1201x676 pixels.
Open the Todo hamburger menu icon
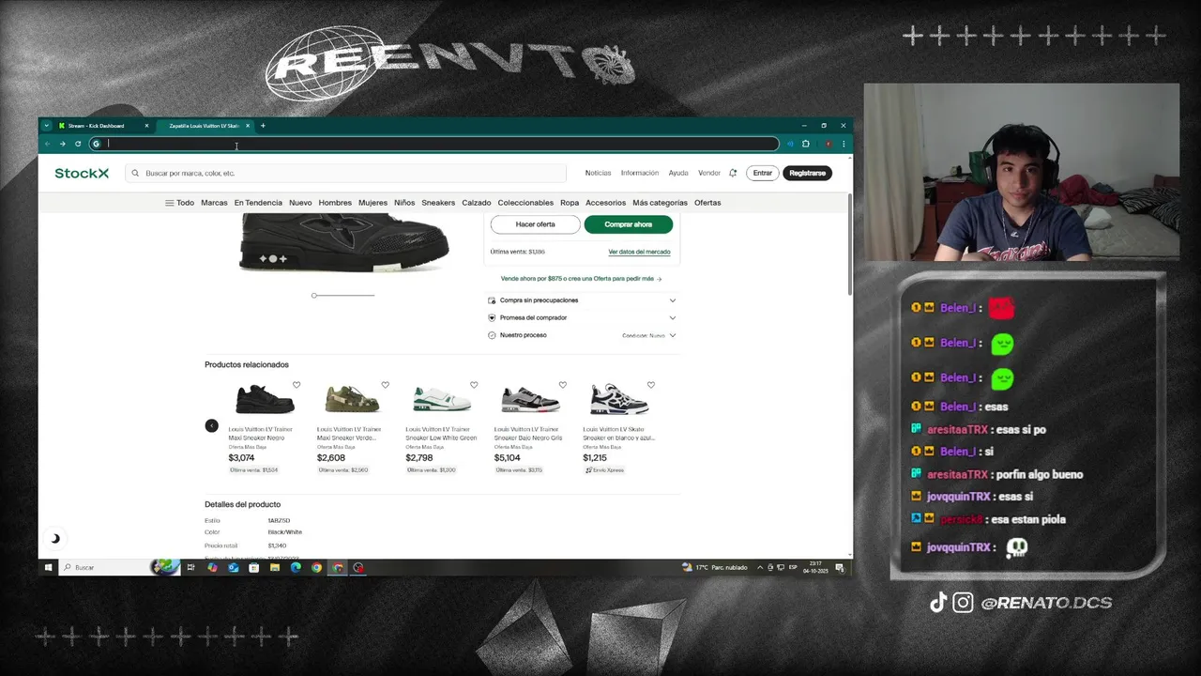coord(169,203)
